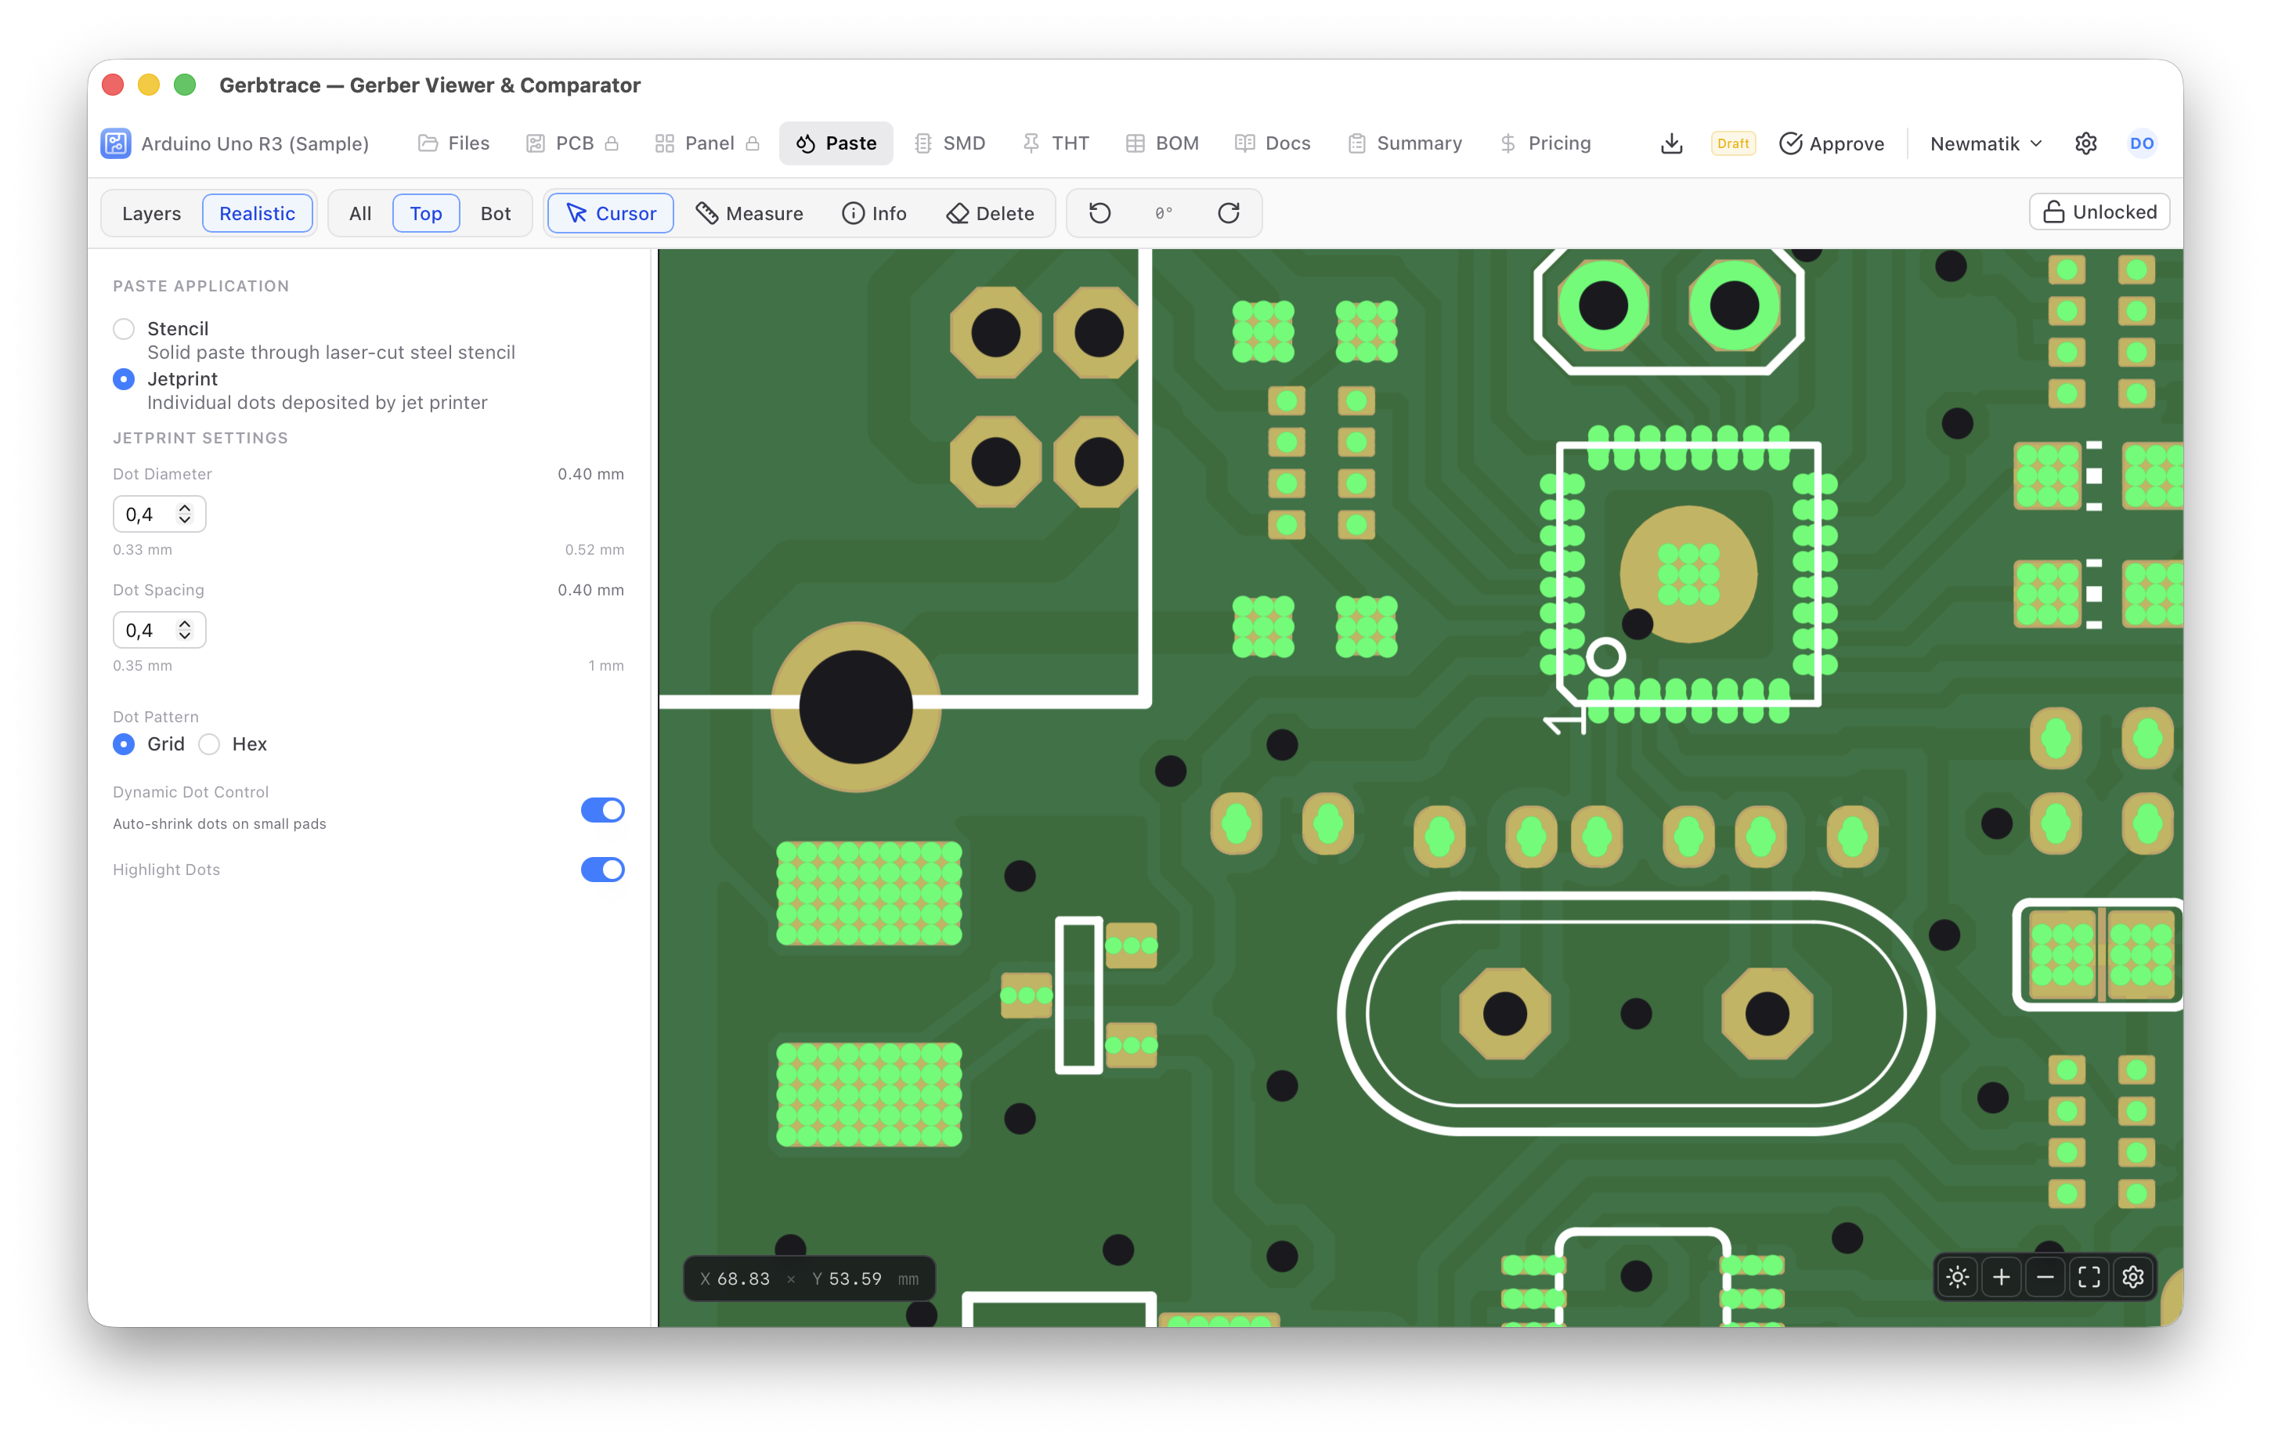The width and height of the screenshot is (2271, 1443).
Task: Choose the Hex dot pattern
Action: point(209,743)
